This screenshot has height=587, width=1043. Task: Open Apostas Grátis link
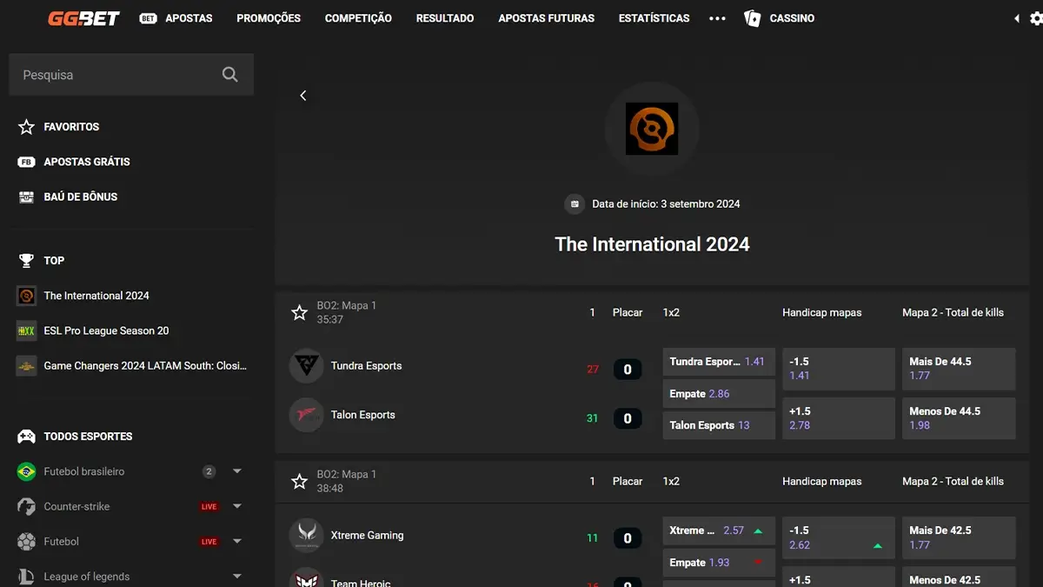click(x=87, y=162)
